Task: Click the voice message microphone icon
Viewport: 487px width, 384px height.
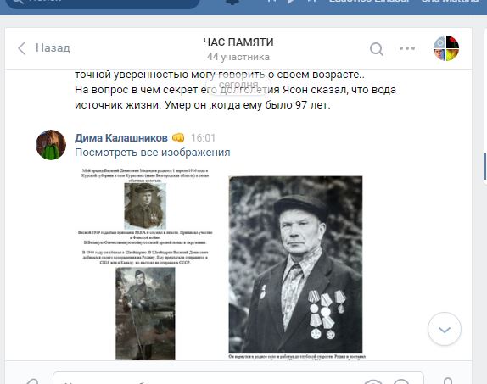Action: click(448, 381)
